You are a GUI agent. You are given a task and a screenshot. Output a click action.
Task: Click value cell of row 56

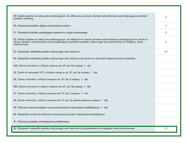pyautogui.click(x=166, y=79)
